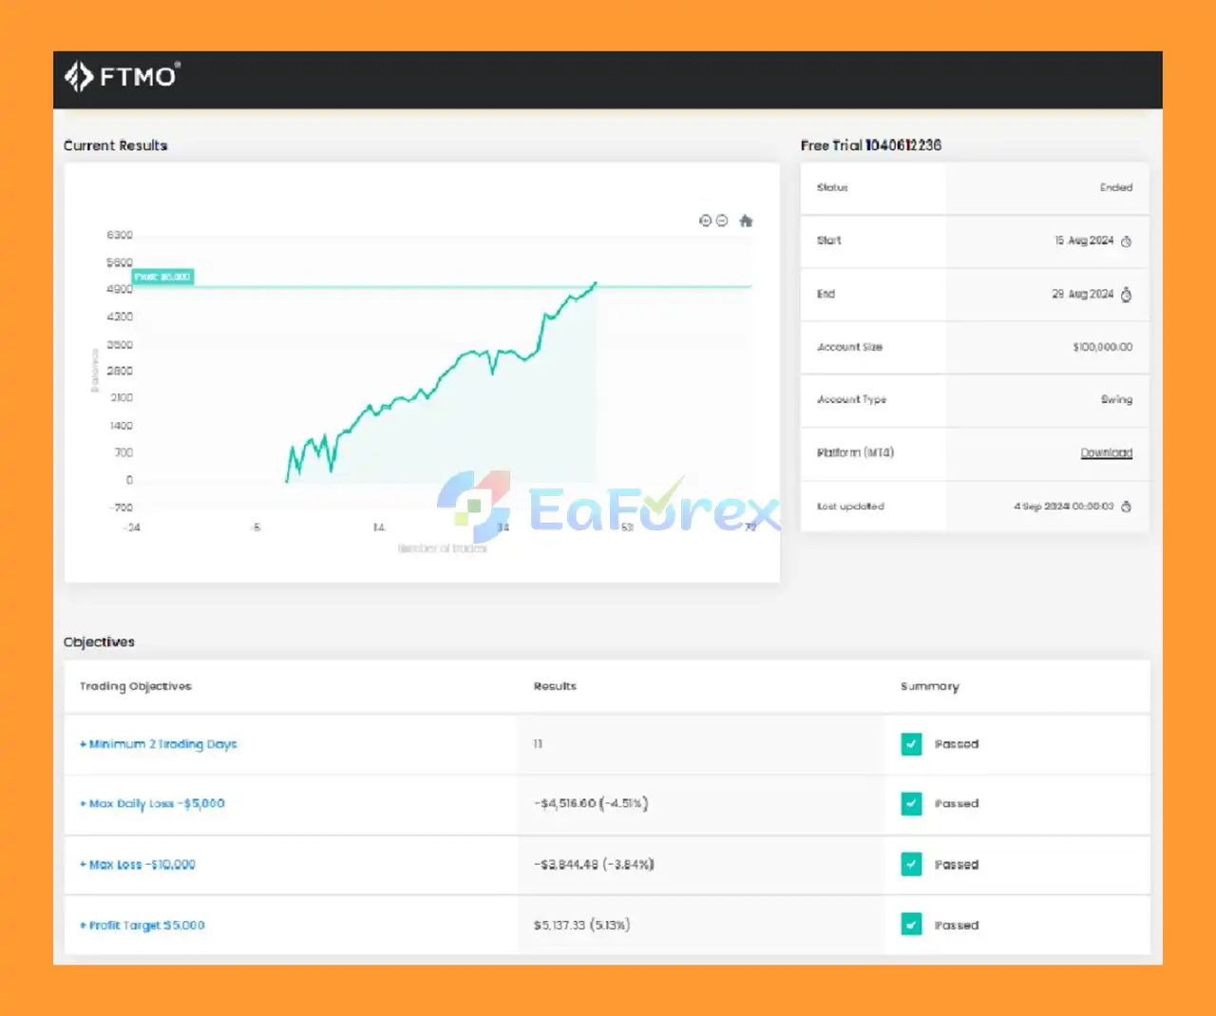1216x1016 pixels.
Task: Click the Passed checkmark for Minimum 2 Trading Days
Action: [911, 744]
